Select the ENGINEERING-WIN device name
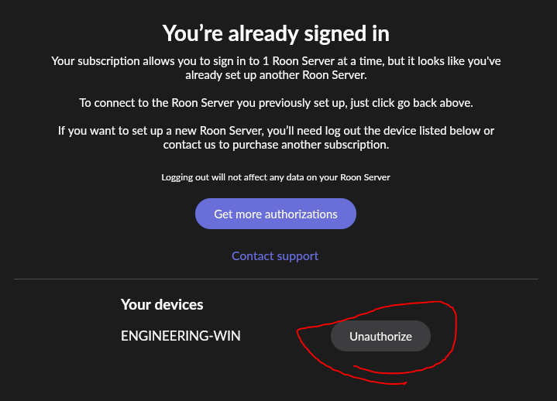Image resolution: width=557 pixels, height=401 pixels. click(x=181, y=336)
